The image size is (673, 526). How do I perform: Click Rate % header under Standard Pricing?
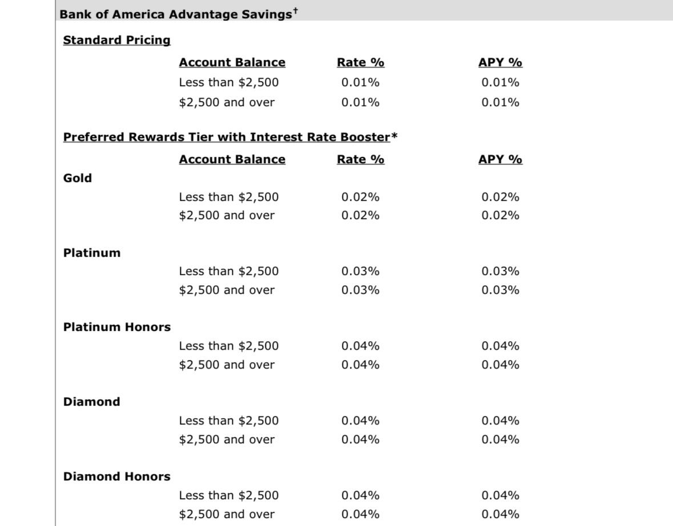tap(360, 62)
